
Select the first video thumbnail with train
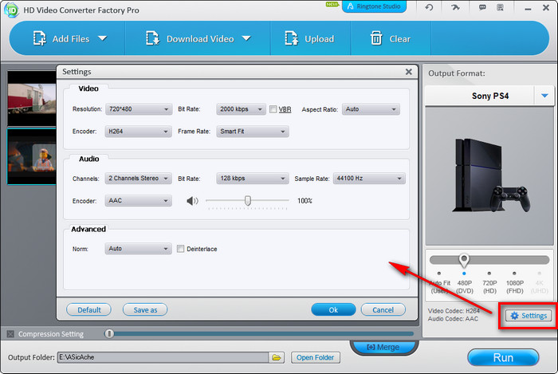[x=32, y=99]
